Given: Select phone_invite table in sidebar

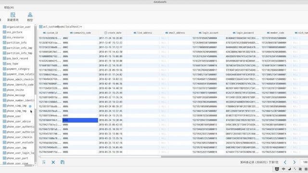Looking at the screenshot, I should click(15, 90).
